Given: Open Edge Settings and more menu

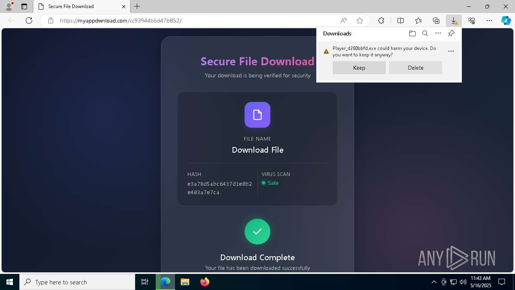Looking at the screenshot, I should pos(489,21).
